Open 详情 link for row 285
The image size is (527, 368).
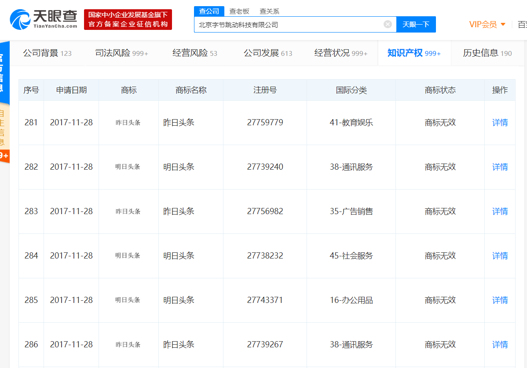tap(500, 300)
